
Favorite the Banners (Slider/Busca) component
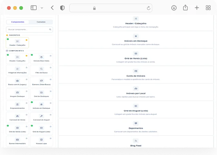click(x=51, y=79)
